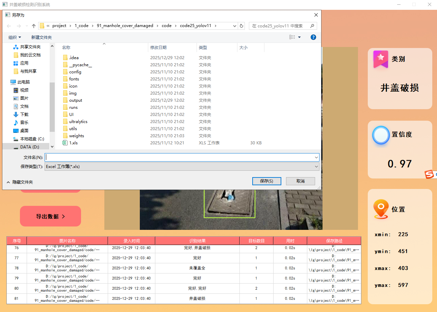The height and width of the screenshot is (312, 437).
Task: Select the runs folder
Action: pos(70,107)
